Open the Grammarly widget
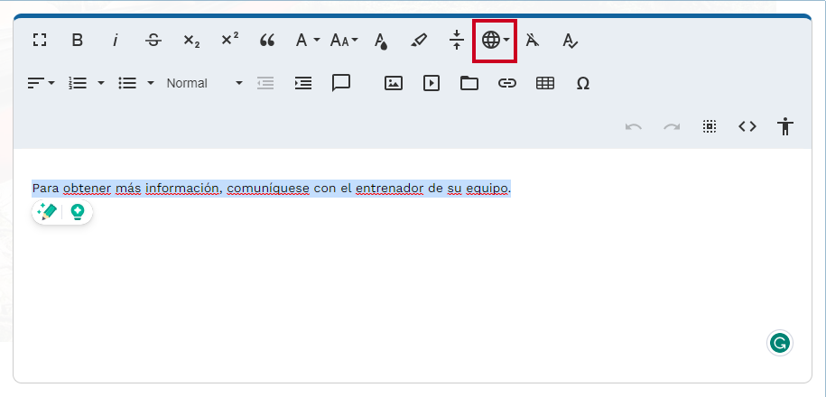Image resolution: width=826 pixels, height=397 pixels. 780,343
